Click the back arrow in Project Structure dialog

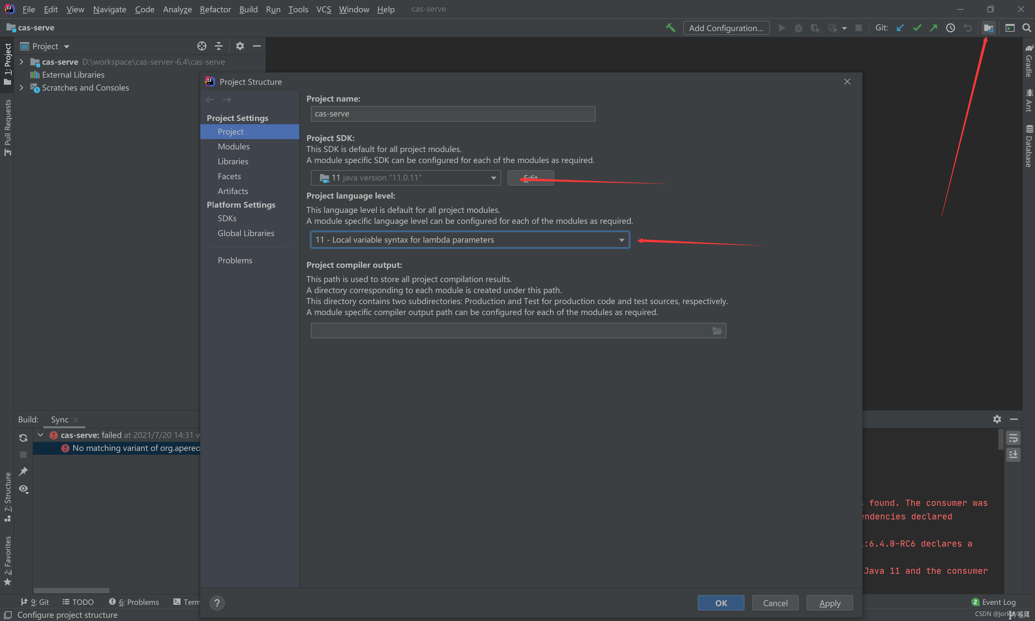(x=210, y=100)
